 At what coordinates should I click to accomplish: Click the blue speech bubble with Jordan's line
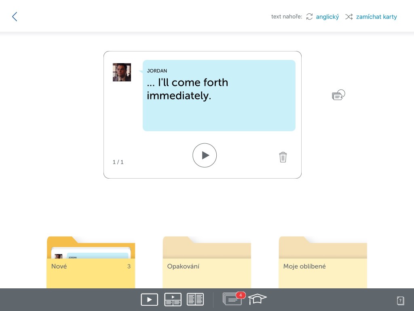click(219, 96)
